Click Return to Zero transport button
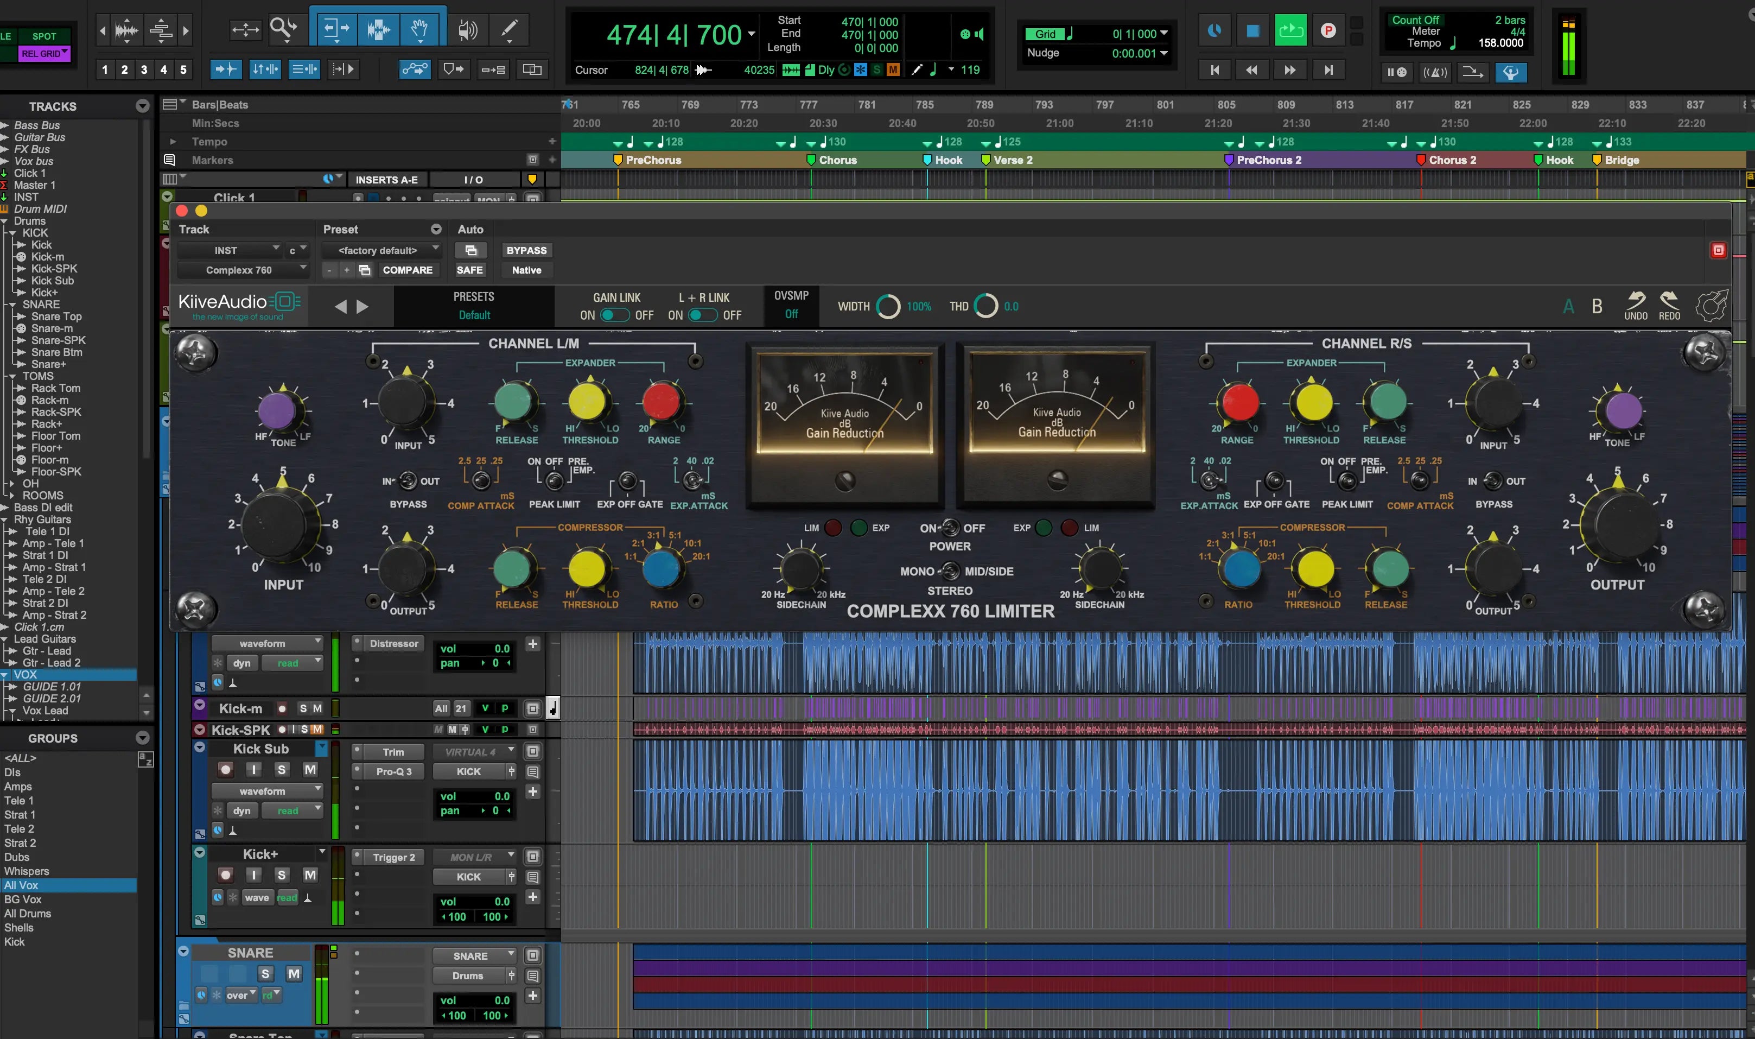This screenshot has width=1755, height=1039. 1215,70
